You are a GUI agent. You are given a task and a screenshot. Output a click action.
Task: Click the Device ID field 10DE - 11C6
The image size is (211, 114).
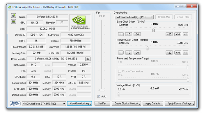36,35
